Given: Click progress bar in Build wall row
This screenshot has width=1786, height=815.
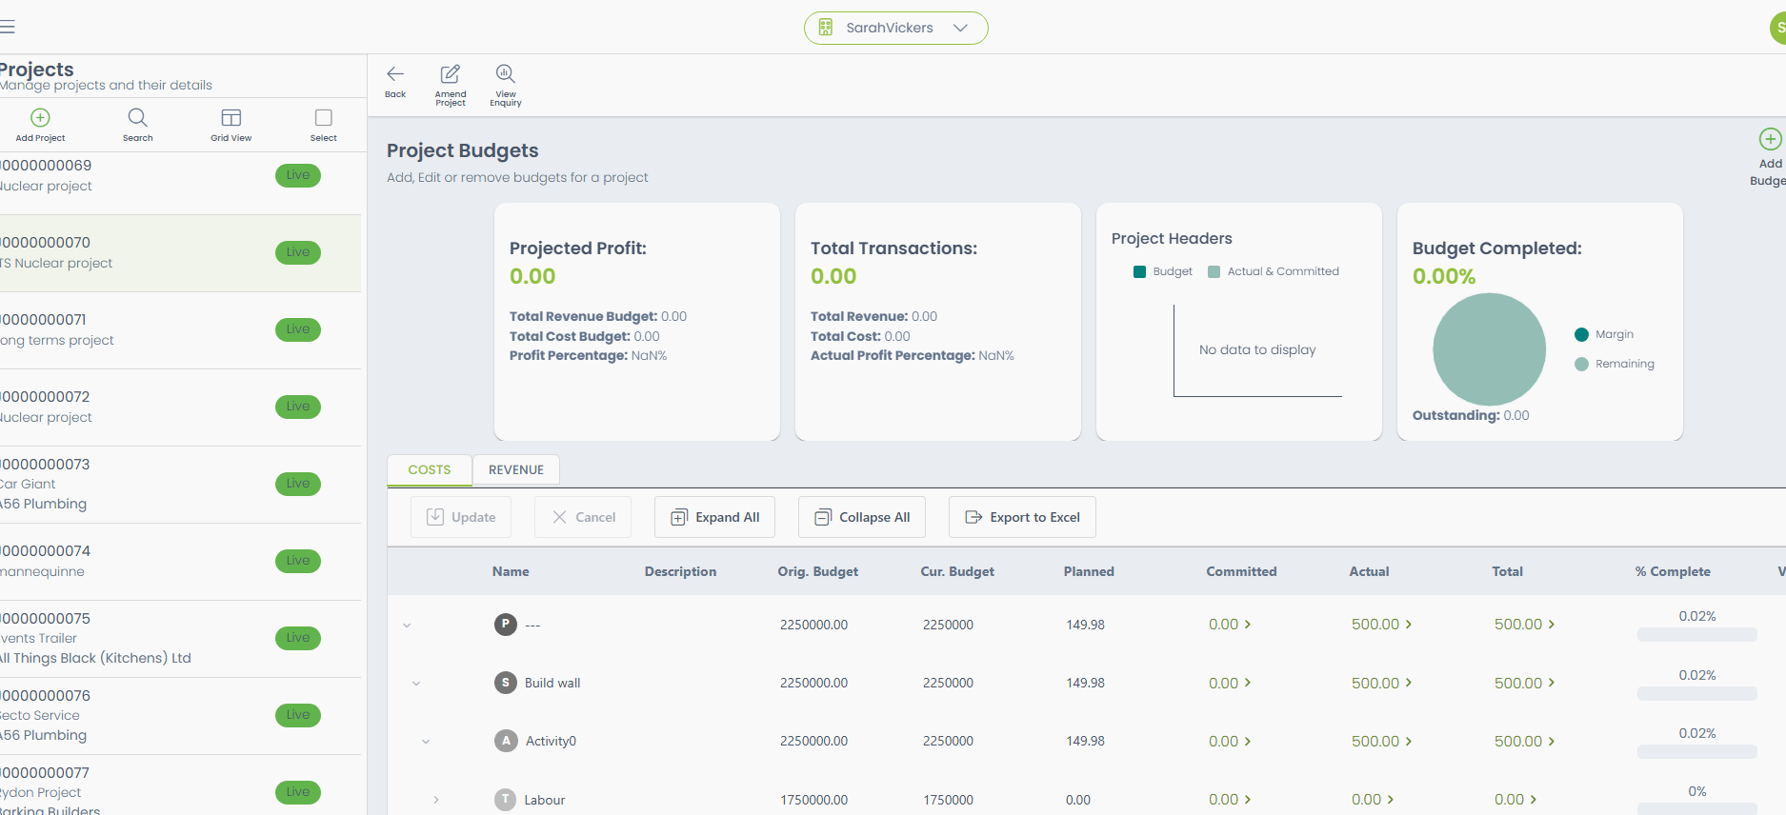Looking at the screenshot, I should point(1696,694).
